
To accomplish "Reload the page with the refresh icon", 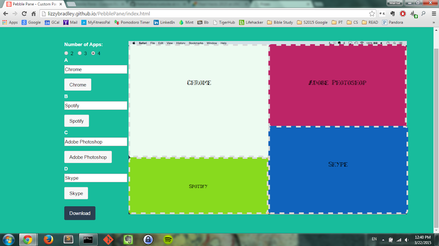I will click(24, 13).
